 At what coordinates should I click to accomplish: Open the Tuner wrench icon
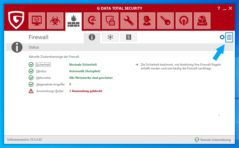129,21
